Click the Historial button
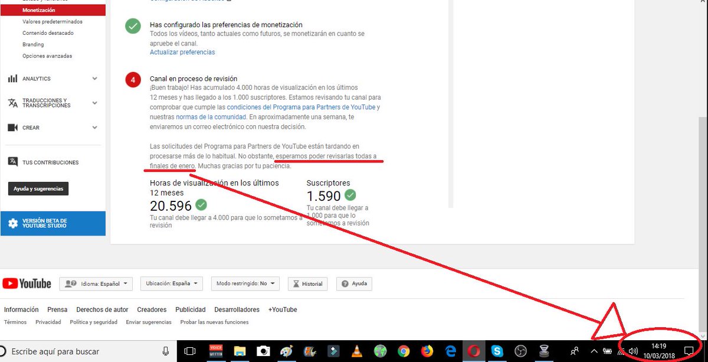The height and width of the screenshot is (362, 708). coord(308,283)
